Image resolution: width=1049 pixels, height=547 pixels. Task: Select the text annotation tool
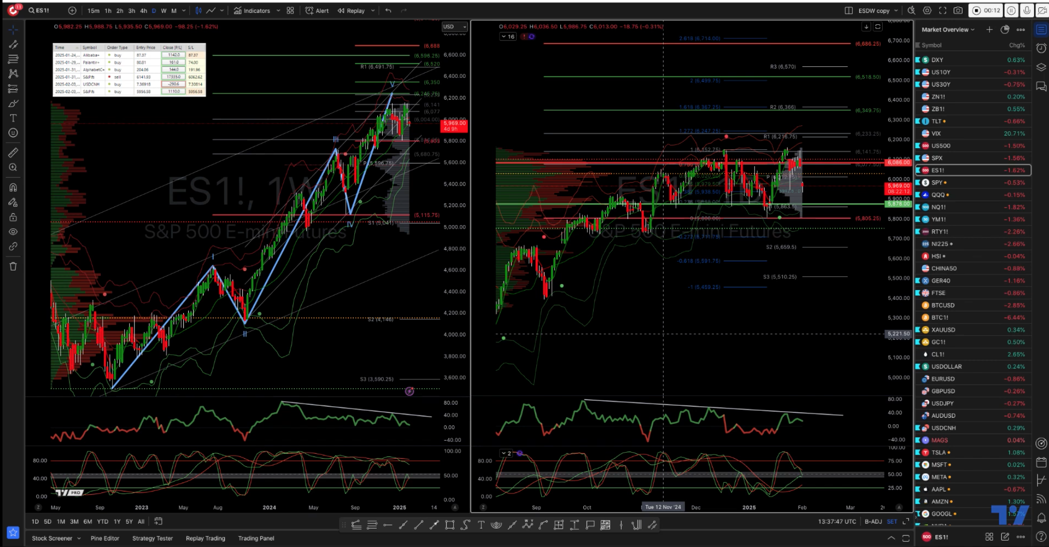13,118
